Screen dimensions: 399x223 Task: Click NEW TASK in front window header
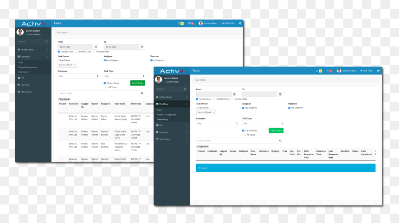367,71
